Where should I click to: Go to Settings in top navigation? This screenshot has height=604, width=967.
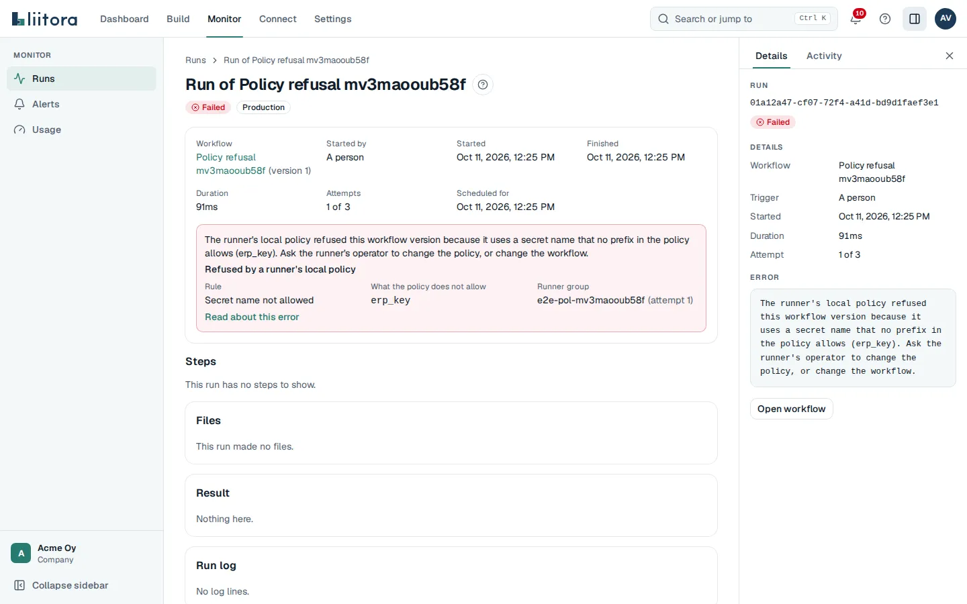pyautogui.click(x=332, y=19)
